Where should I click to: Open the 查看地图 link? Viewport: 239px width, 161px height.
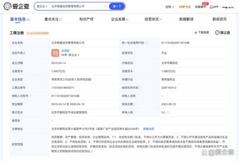[149, 129]
